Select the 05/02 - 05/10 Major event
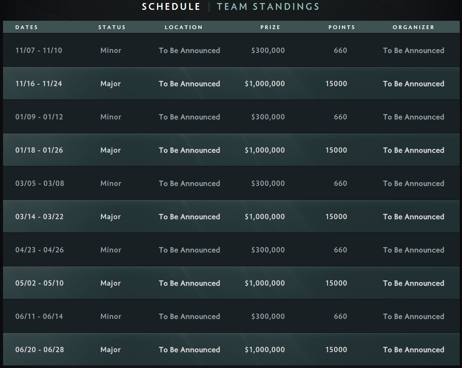 [231, 283]
